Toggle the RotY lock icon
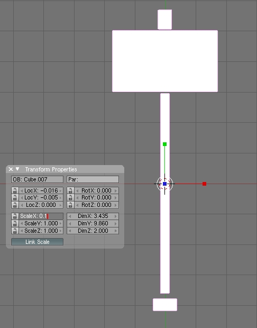The width and height of the screenshot is (257, 328). click(x=70, y=197)
